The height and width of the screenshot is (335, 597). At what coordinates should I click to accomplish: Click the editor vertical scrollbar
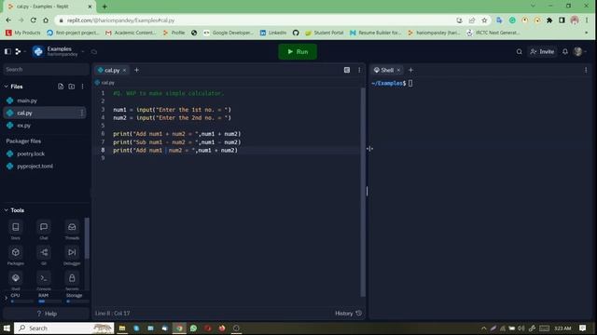pos(363,192)
